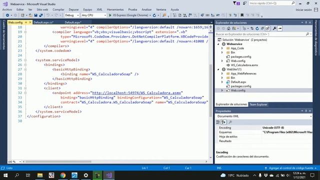Open the Archivo menu
The height and width of the screenshot is (180, 320).
7,9
